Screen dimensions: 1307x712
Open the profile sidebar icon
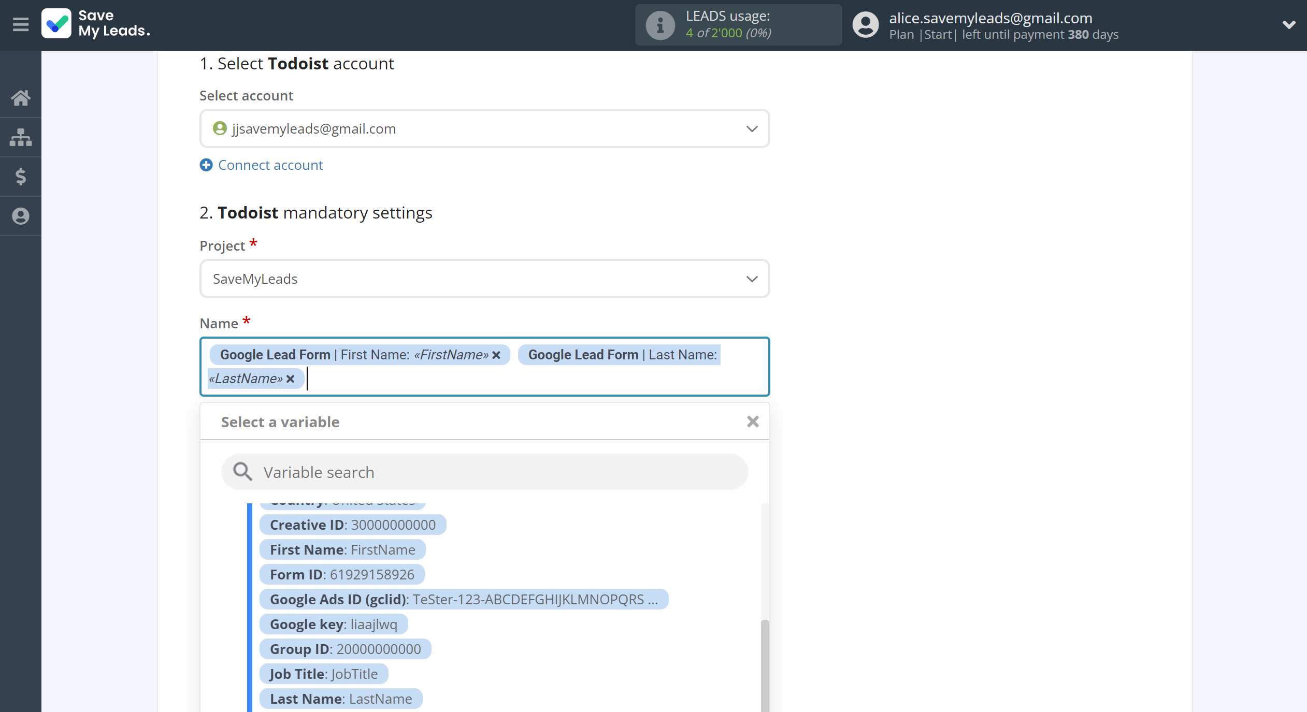21,216
